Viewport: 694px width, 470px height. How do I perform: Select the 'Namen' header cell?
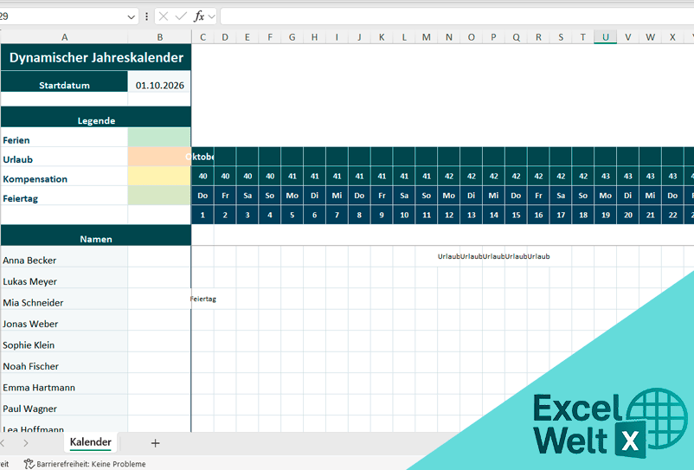click(96, 235)
